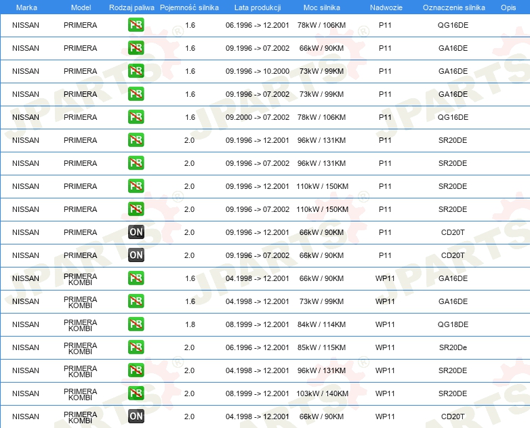
Task: Select petrol icon in 110kW row ending 07.2002
Action: pyautogui.click(x=136, y=209)
